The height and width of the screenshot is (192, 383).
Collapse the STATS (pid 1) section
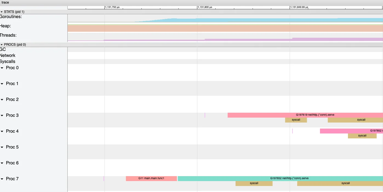pyautogui.click(x=2, y=12)
